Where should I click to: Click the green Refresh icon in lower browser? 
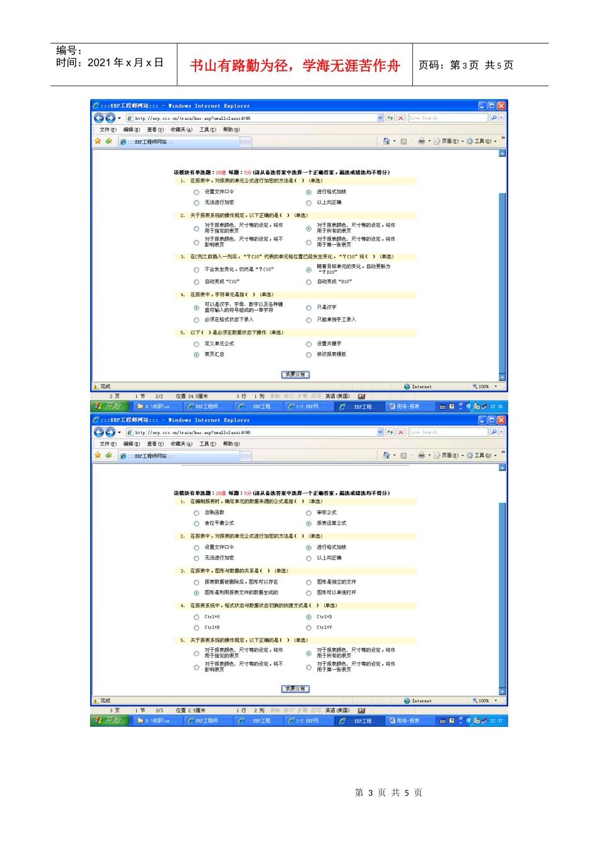tap(390, 432)
